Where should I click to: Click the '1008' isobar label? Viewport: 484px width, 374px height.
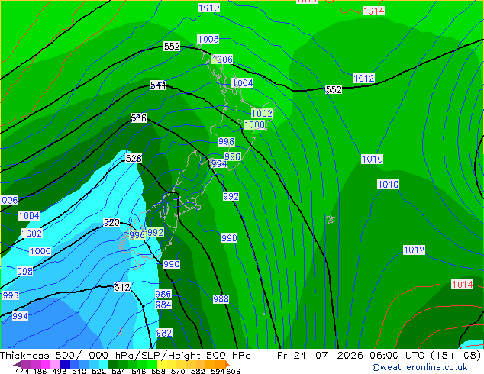pos(208,39)
